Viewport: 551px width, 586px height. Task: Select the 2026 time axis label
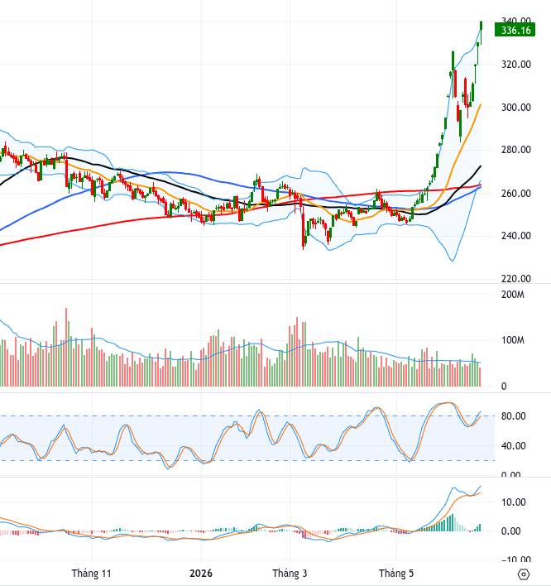point(201,573)
